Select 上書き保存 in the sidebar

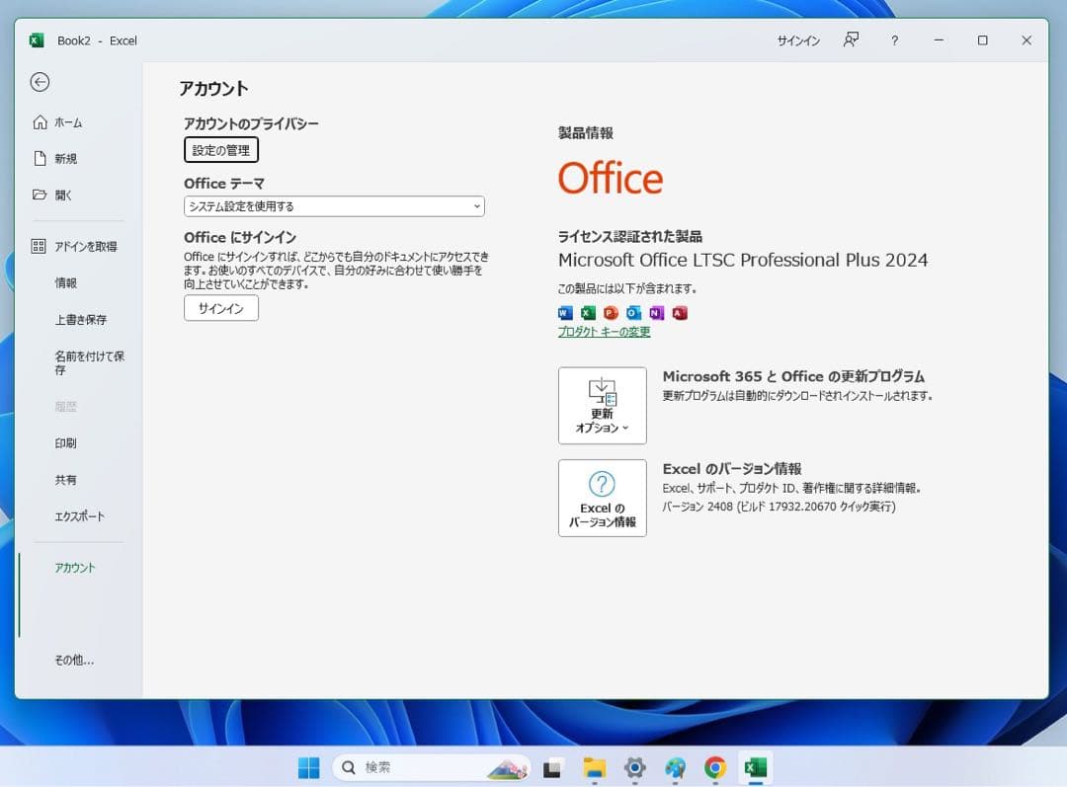[x=80, y=320]
